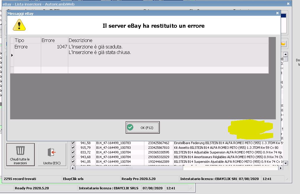The image size is (300, 194).
Task: Toggle checkbox for the 915,79 row
Action: click(73, 147)
